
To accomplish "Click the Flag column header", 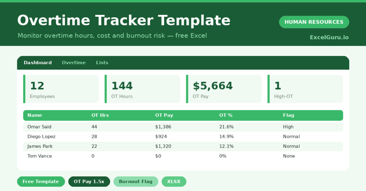I will pyautogui.click(x=288, y=115).
